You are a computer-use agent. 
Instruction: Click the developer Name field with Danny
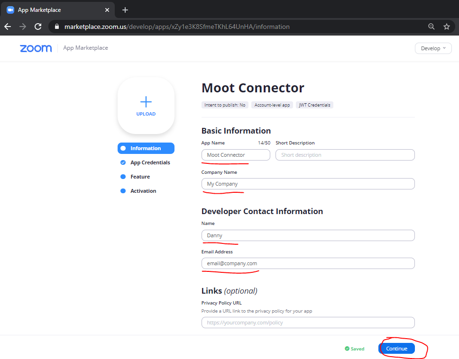(308, 235)
